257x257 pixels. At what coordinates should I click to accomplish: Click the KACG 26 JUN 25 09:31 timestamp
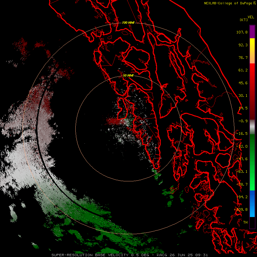(x=182, y=255)
